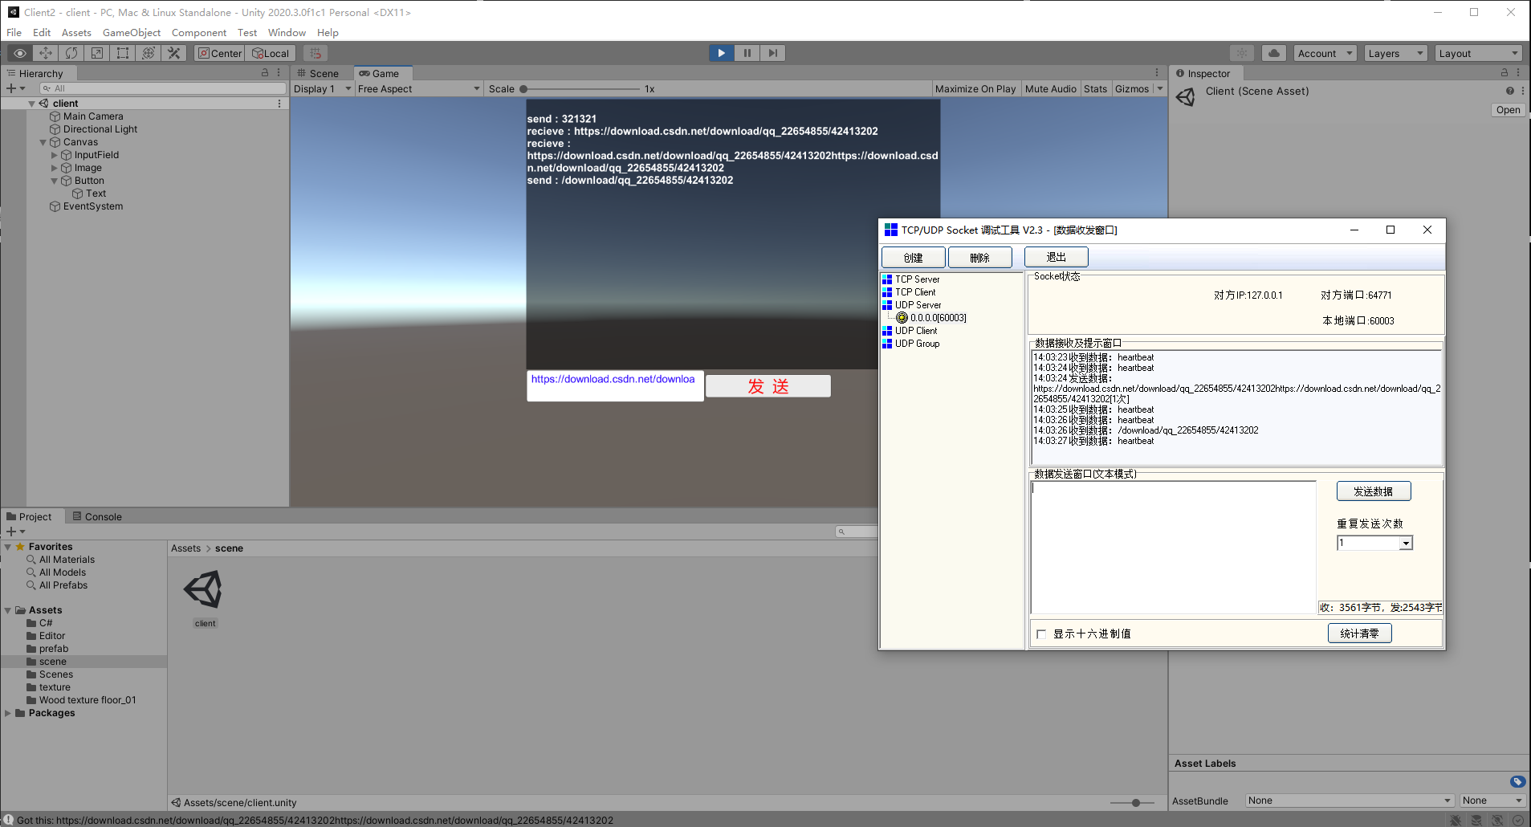
Task: Click the 发送数据 button
Action: (1374, 491)
